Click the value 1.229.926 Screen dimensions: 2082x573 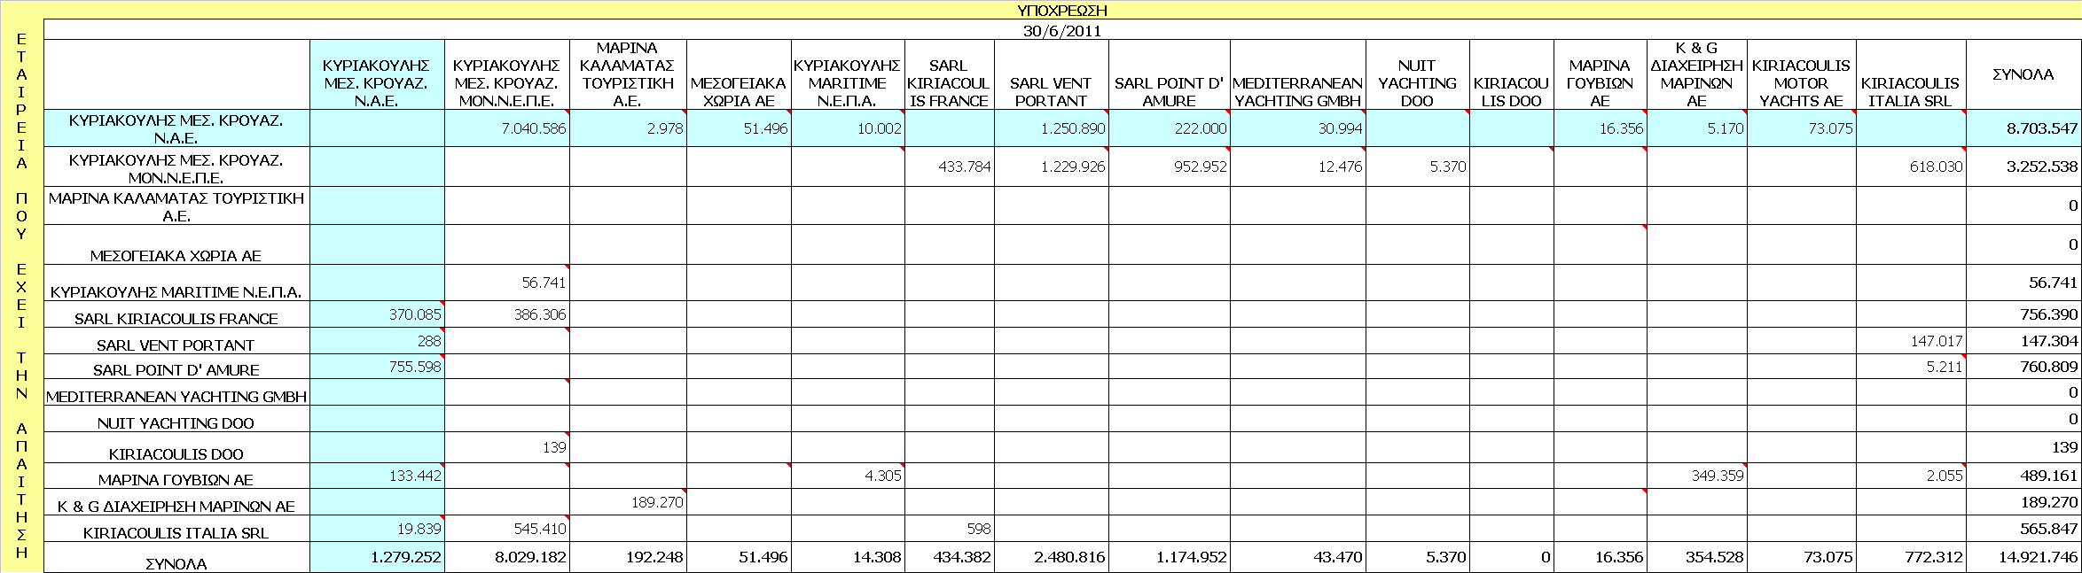pyautogui.click(x=1051, y=166)
